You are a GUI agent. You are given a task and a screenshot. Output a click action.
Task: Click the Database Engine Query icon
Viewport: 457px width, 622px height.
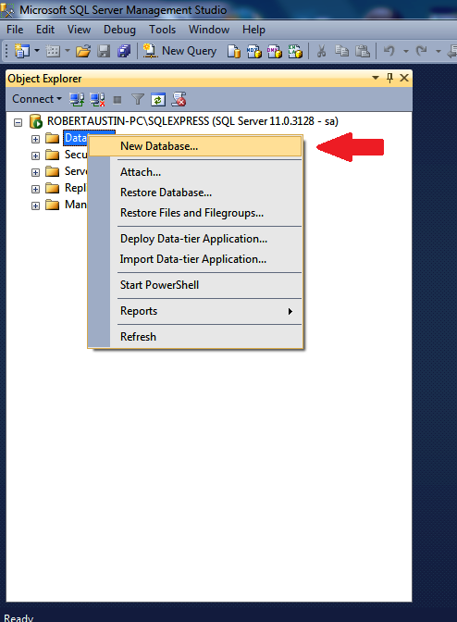pyautogui.click(x=234, y=51)
